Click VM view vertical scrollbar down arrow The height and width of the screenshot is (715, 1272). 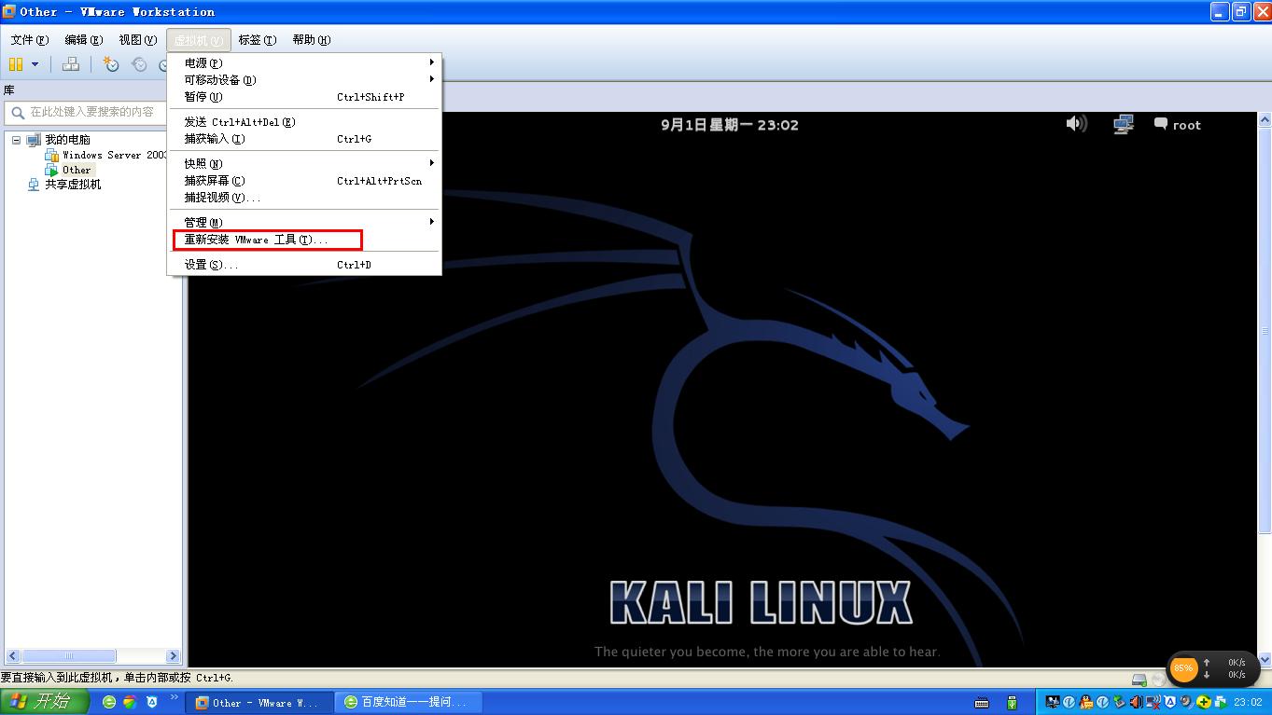(x=1265, y=658)
